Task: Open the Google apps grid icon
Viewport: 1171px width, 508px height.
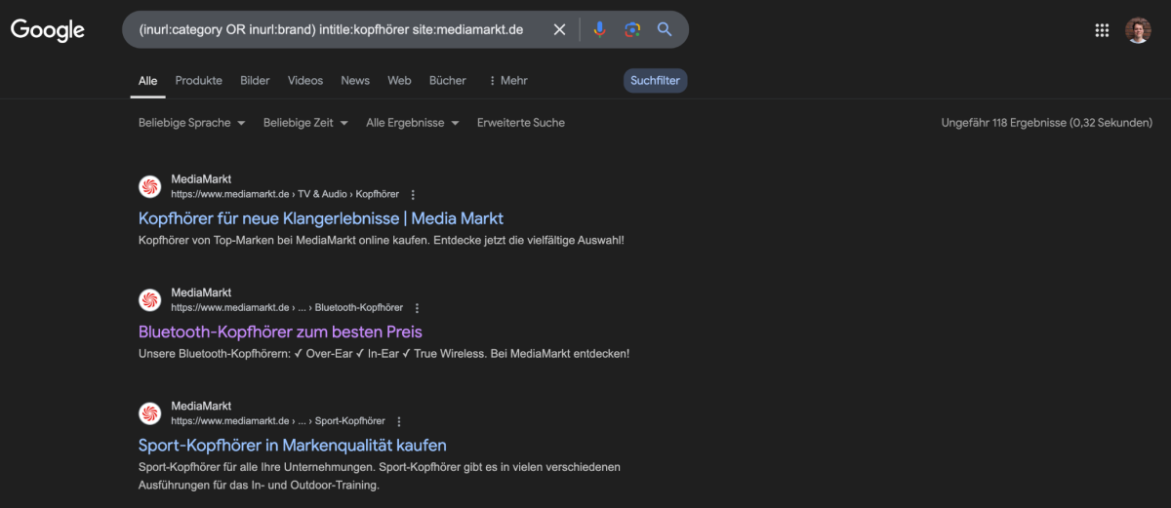Action: pos(1102,30)
